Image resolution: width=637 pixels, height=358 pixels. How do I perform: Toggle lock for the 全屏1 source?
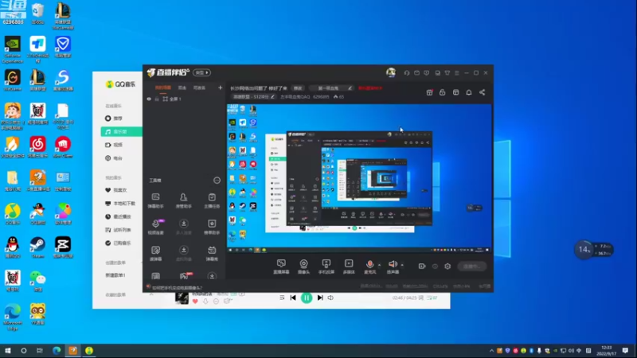tap(157, 99)
